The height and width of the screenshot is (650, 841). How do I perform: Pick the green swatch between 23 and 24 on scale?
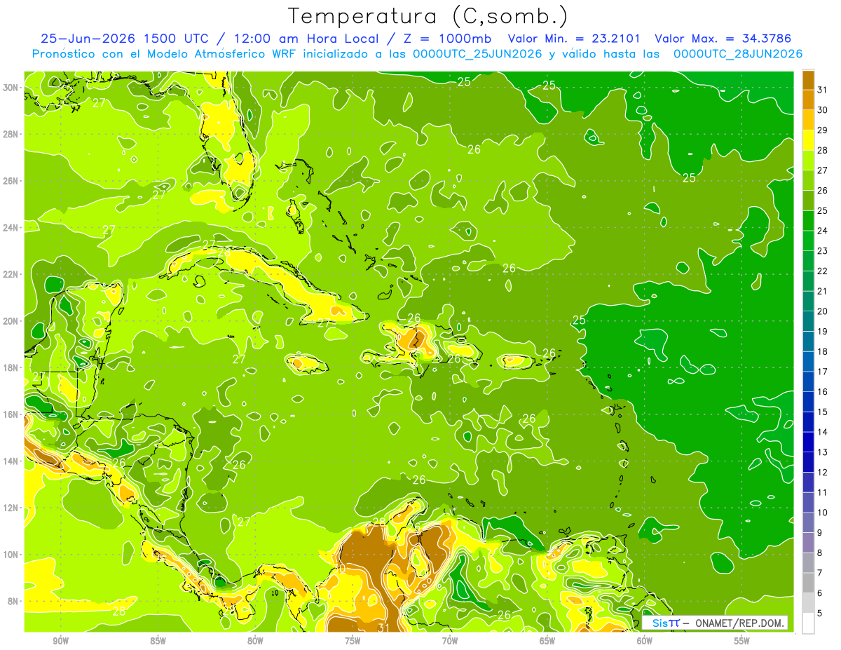pos(808,241)
